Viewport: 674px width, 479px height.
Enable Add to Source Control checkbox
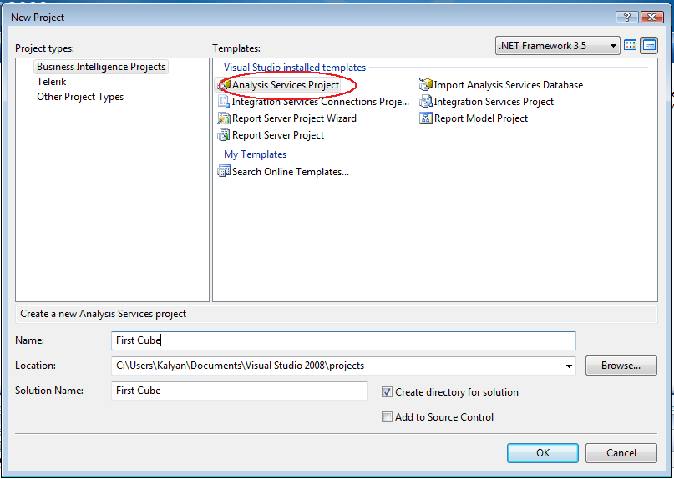coord(387,416)
